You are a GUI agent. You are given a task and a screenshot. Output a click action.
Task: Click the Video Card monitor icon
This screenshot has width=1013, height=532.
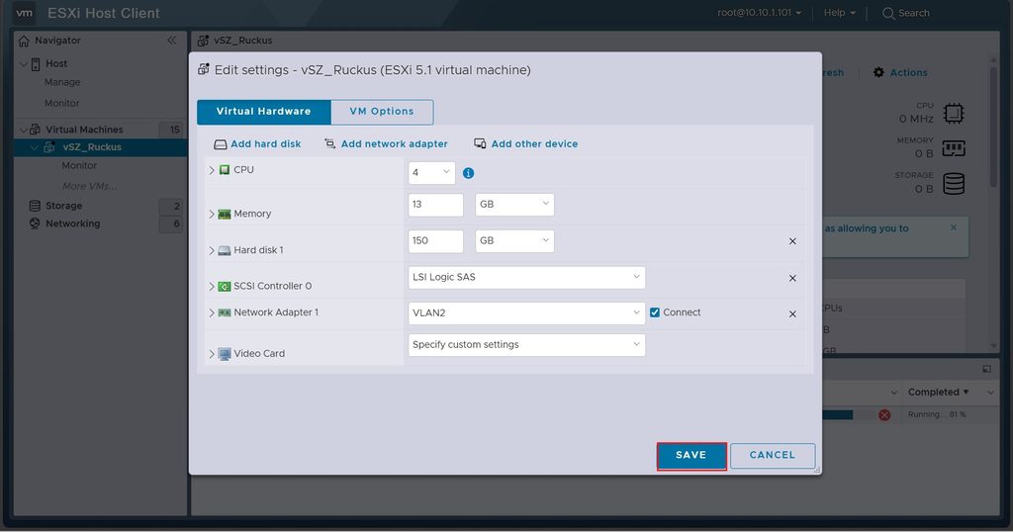click(225, 354)
